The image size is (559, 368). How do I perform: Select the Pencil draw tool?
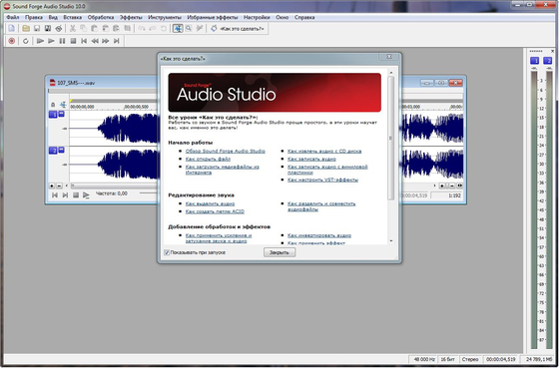[200, 29]
